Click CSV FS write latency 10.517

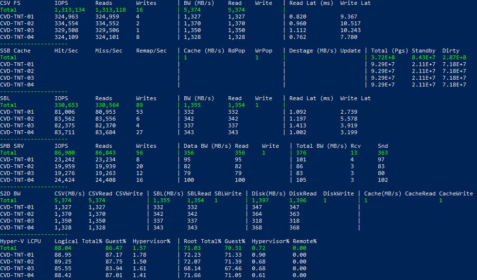351,23
